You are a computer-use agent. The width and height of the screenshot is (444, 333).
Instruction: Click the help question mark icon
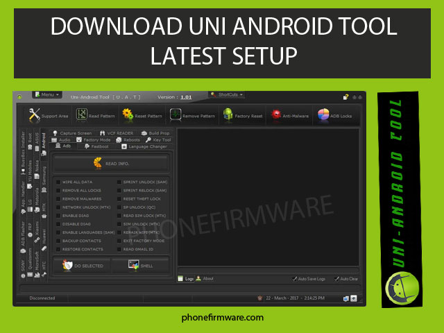pyautogui.click(x=345, y=97)
